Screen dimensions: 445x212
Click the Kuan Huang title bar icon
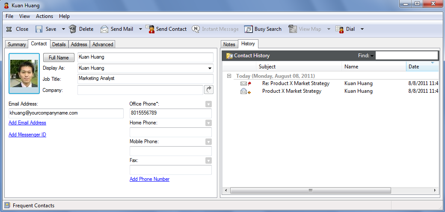tap(6, 6)
